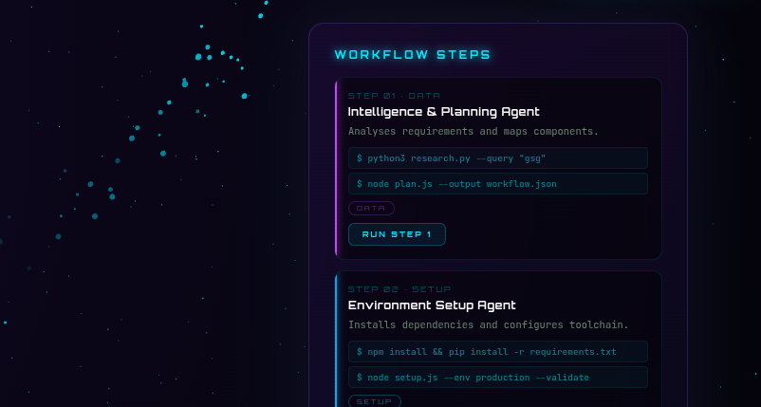Click the SETUP tag pill
The image size is (761, 407).
coord(374,401)
